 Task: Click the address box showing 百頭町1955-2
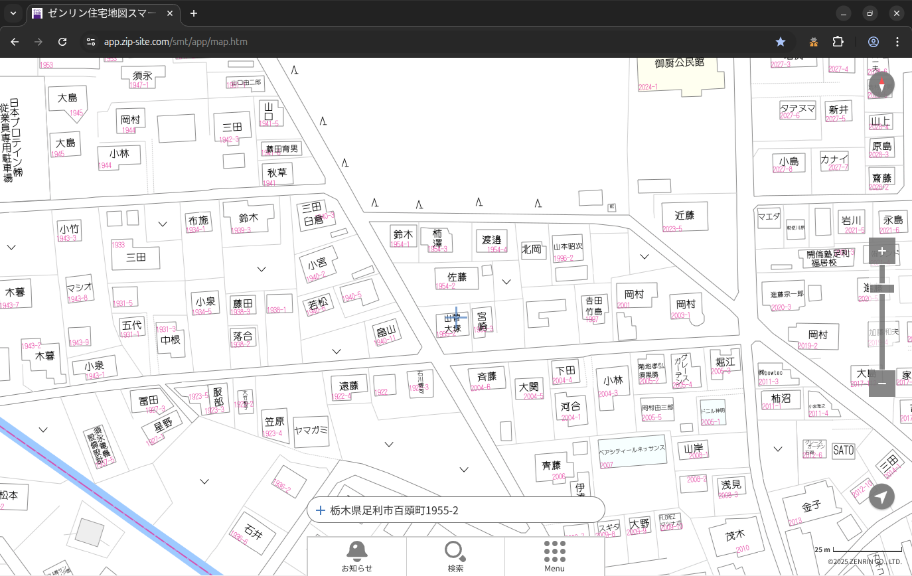(x=455, y=510)
